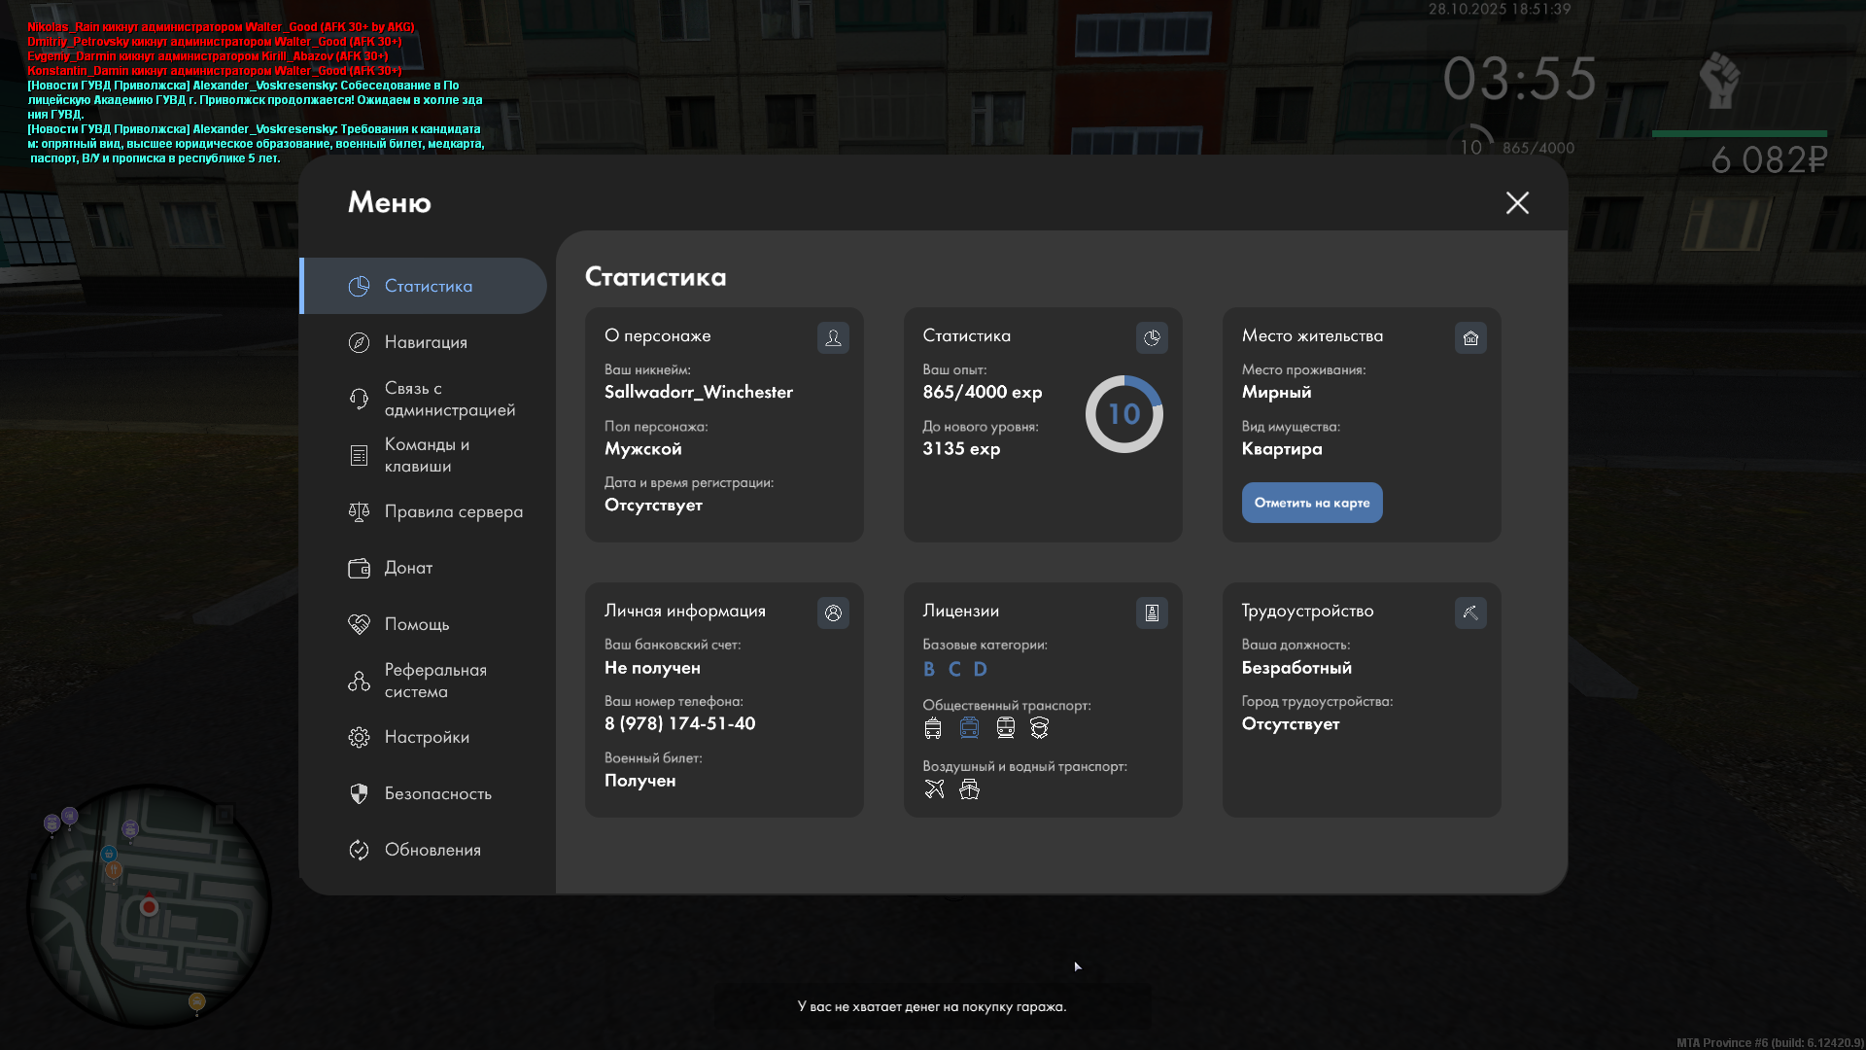Close the Меню window with X
The image size is (1866, 1050).
point(1517,202)
